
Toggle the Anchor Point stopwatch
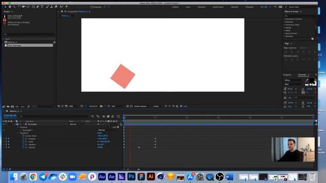(23, 136)
